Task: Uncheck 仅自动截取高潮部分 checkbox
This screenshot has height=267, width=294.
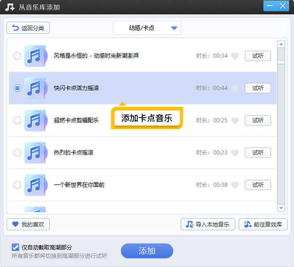Action: [16, 247]
